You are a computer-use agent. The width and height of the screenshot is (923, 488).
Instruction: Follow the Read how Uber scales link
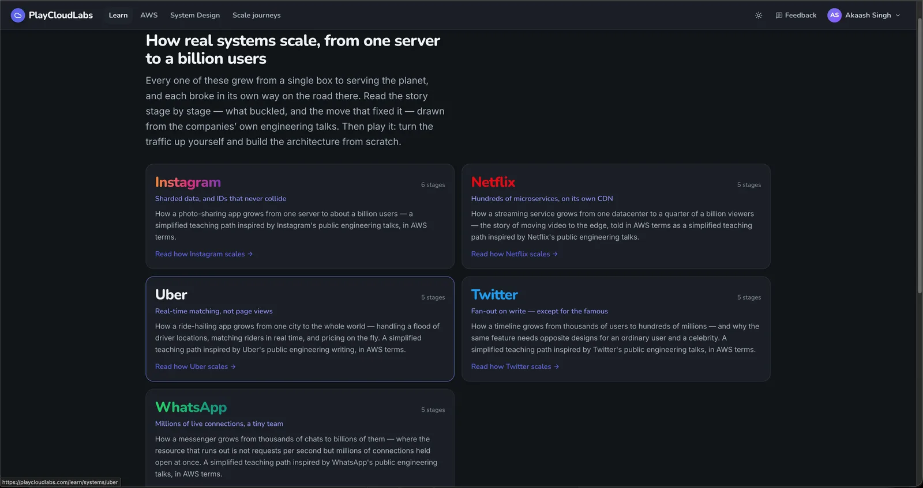pyautogui.click(x=196, y=366)
